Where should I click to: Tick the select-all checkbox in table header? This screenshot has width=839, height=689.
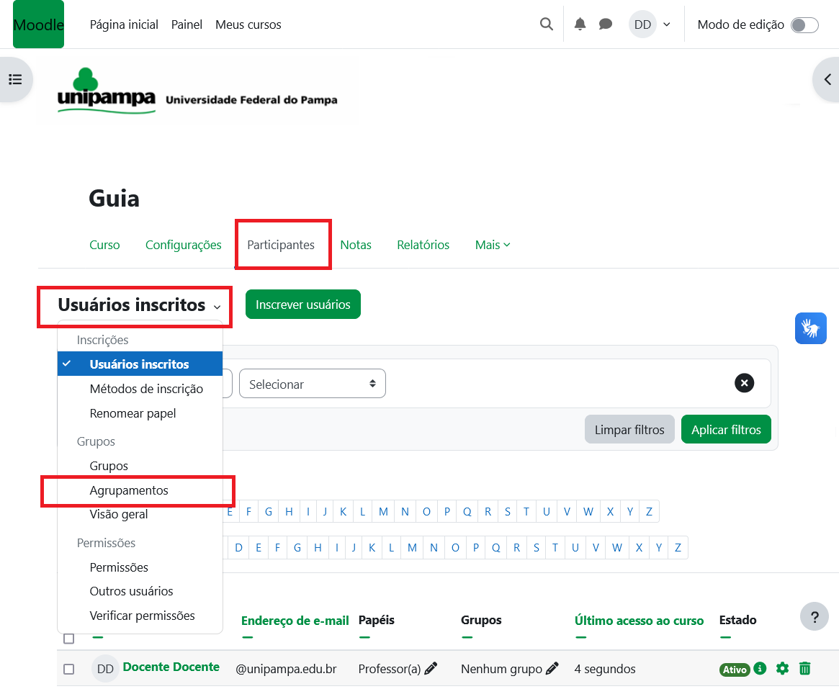click(x=69, y=639)
